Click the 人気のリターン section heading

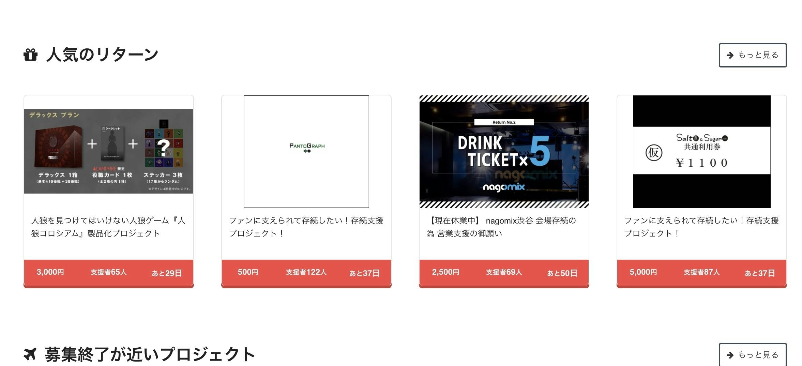pos(102,55)
